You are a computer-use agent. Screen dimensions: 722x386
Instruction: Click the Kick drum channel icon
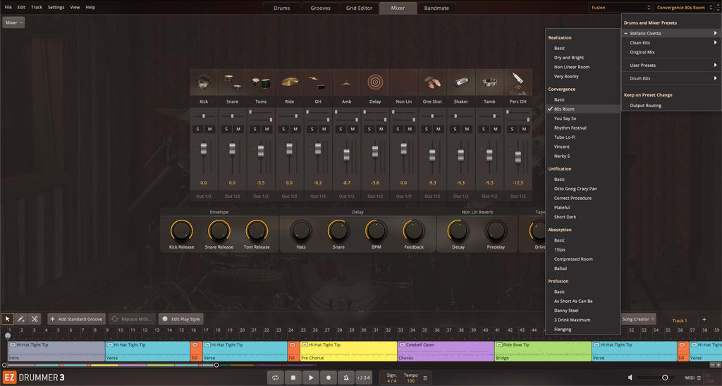coord(204,82)
